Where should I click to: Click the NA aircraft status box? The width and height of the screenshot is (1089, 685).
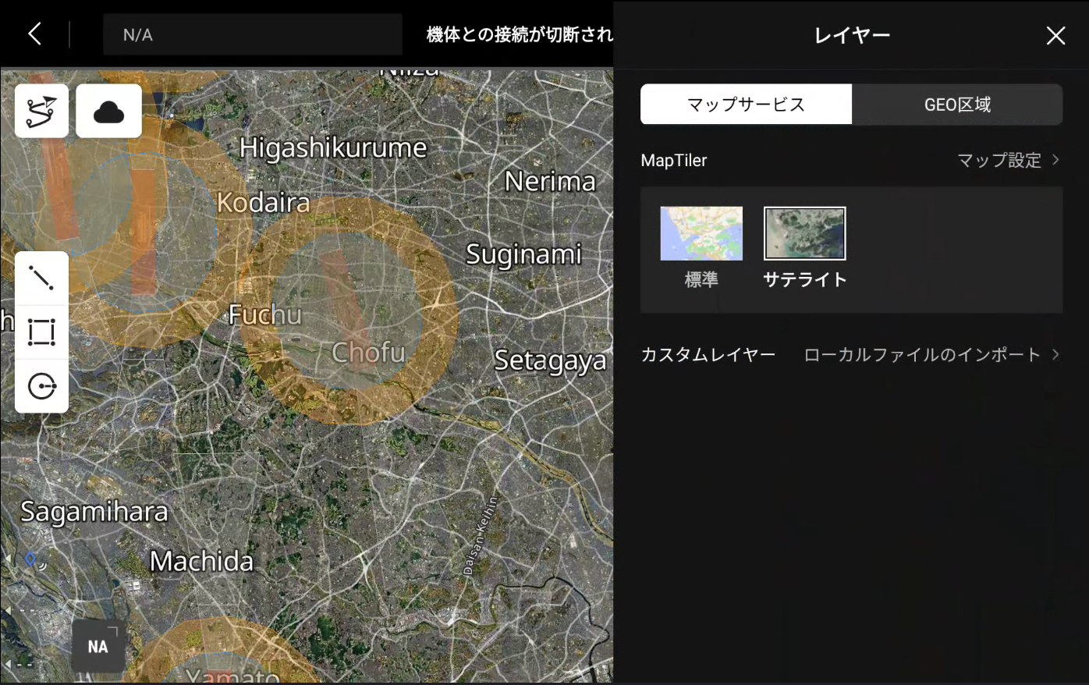(x=98, y=646)
